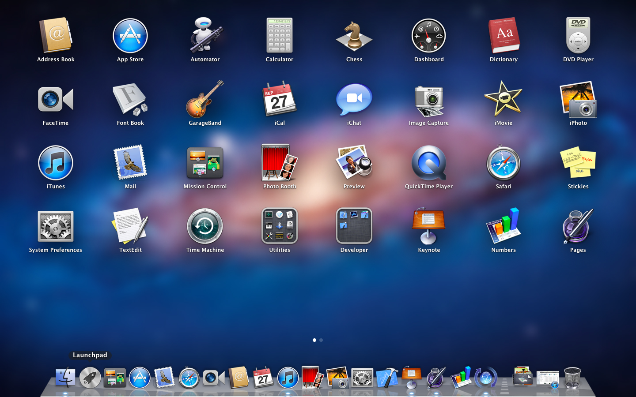Open the Dictionary app
The height and width of the screenshot is (397, 636).
coord(503,36)
